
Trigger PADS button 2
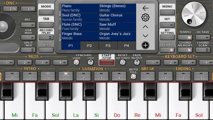coord(25,62)
